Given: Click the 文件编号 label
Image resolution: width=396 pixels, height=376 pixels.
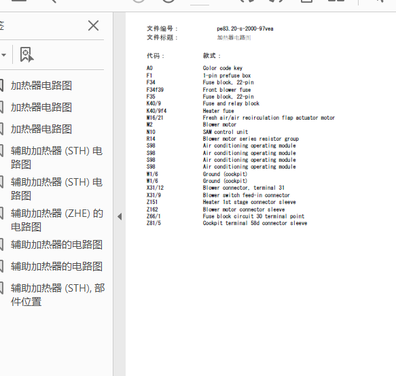Looking at the screenshot, I should click(x=162, y=29).
